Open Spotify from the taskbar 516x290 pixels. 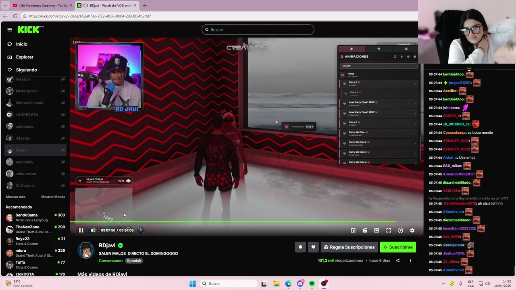pyautogui.click(x=312, y=284)
